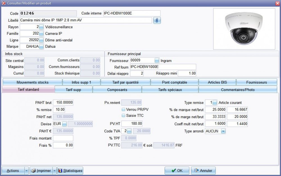
Task: Click the PV.HT price input field
Action: (132, 124)
